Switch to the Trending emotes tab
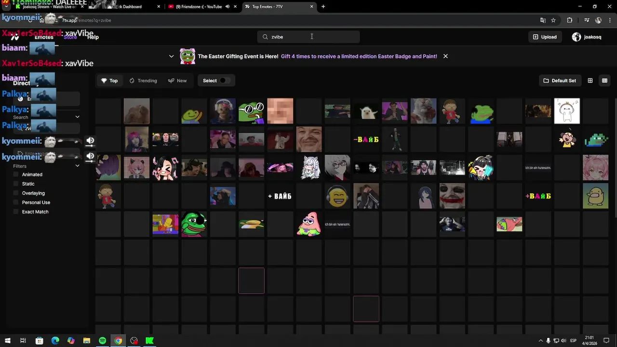Image resolution: width=617 pixels, height=347 pixels. click(143, 80)
